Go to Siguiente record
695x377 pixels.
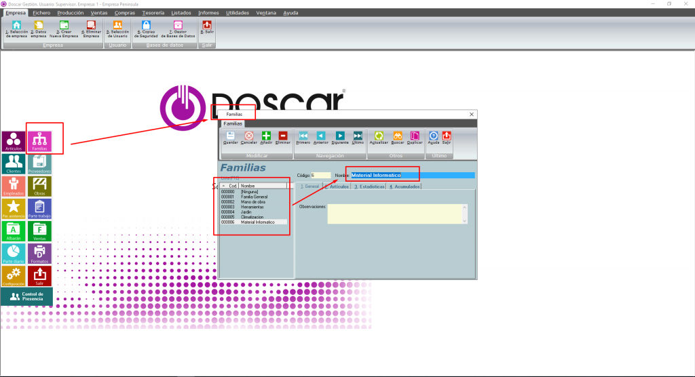(x=340, y=138)
